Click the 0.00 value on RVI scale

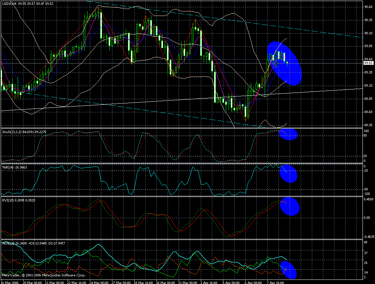[367, 218]
